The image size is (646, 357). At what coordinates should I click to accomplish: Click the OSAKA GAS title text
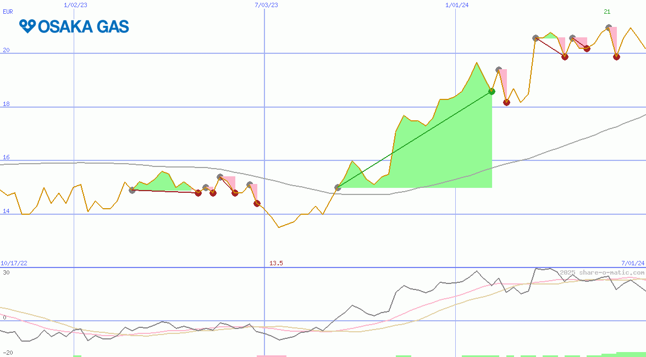pyautogui.click(x=84, y=26)
